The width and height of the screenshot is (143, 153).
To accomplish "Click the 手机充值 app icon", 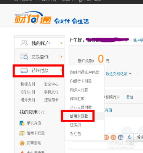I will [22, 123].
